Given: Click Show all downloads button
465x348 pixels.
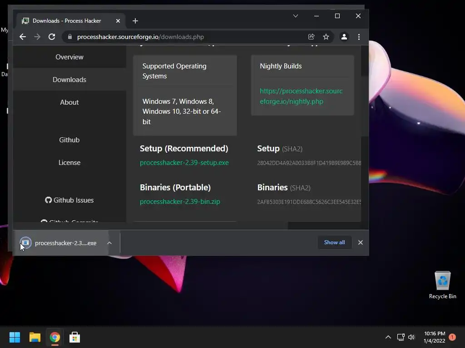Looking at the screenshot, I should 335,242.
